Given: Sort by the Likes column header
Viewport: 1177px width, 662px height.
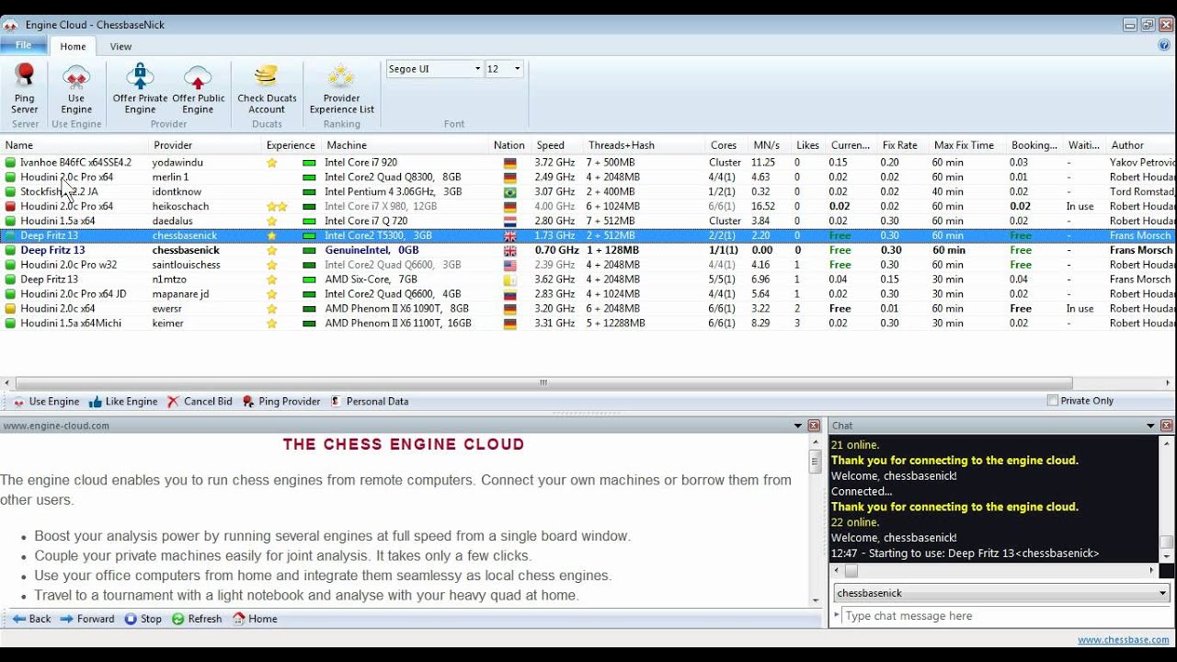Looking at the screenshot, I should 808,145.
